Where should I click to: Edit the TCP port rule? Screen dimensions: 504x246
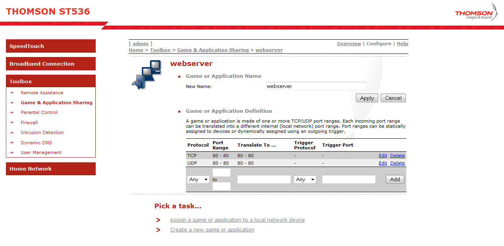[383, 156]
